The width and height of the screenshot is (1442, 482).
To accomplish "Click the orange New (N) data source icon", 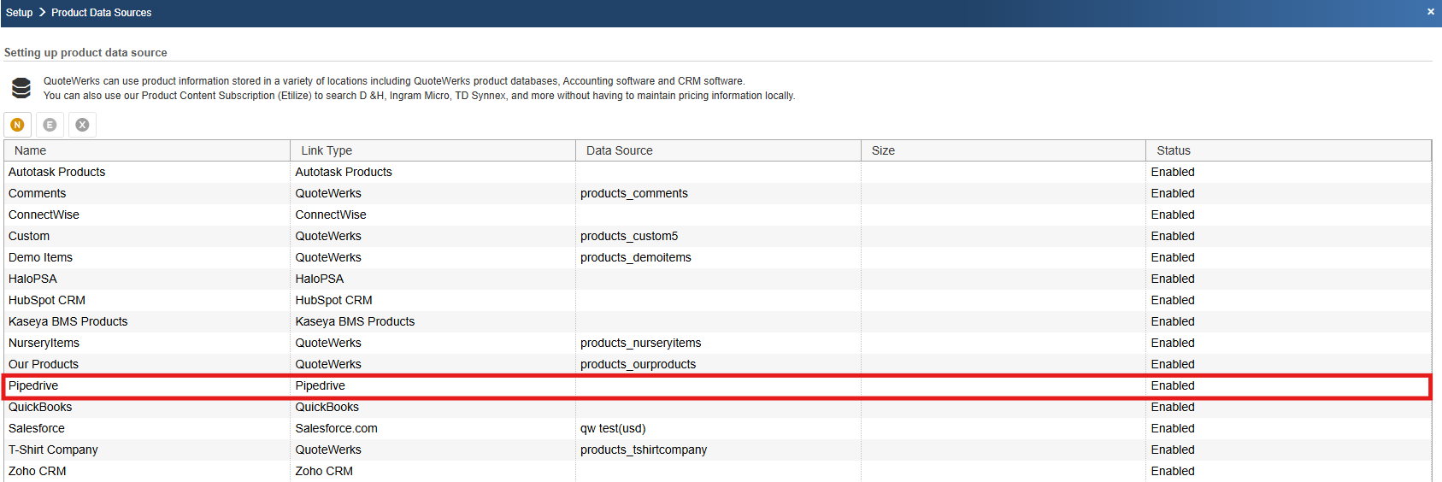I will (x=17, y=125).
